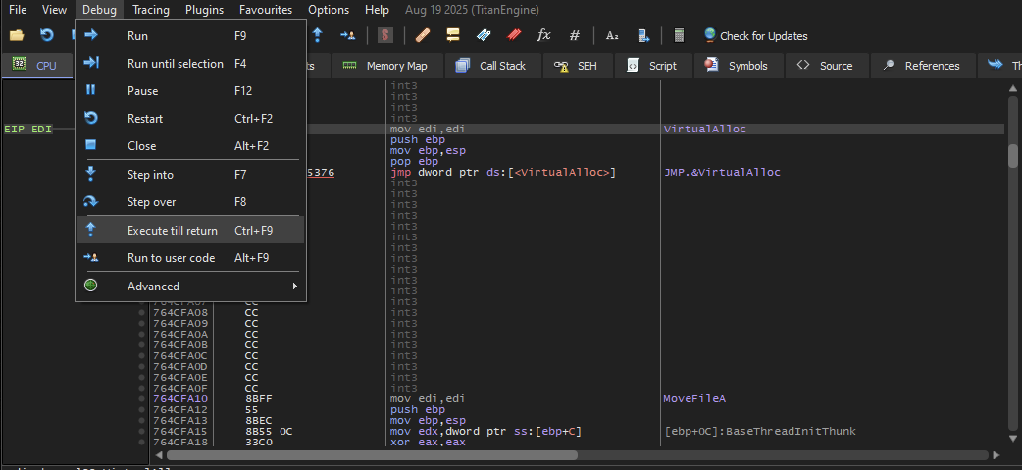Switch to the Symbols tab
Image resolution: width=1022 pixels, height=470 pixels.
(738, 66)
